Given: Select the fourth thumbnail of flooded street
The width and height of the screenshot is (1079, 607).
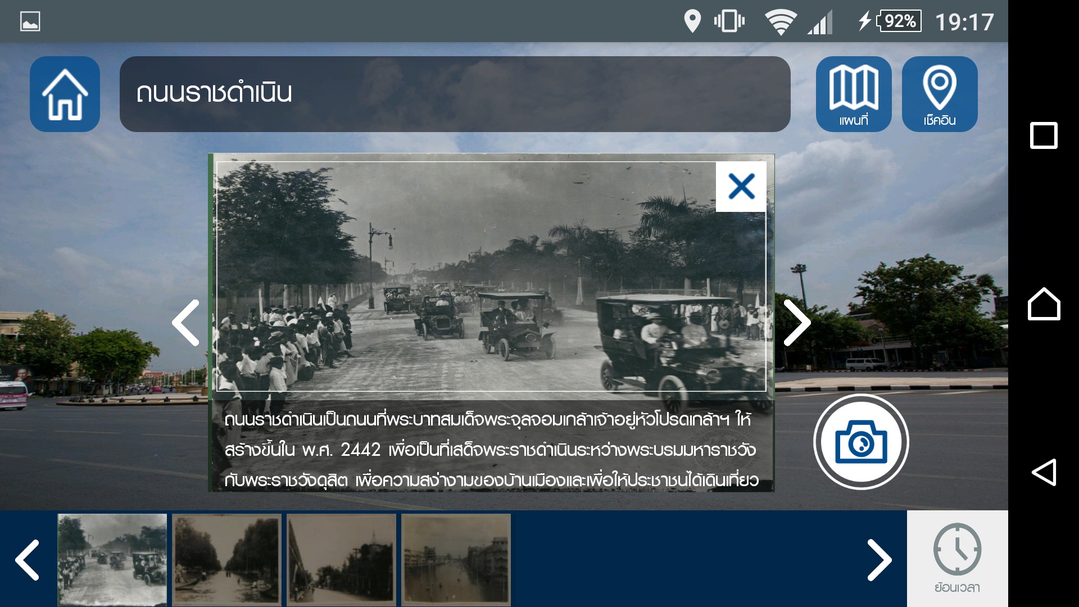Looking at the screenshot, I should pyautogui.click(x=456, y=560).
